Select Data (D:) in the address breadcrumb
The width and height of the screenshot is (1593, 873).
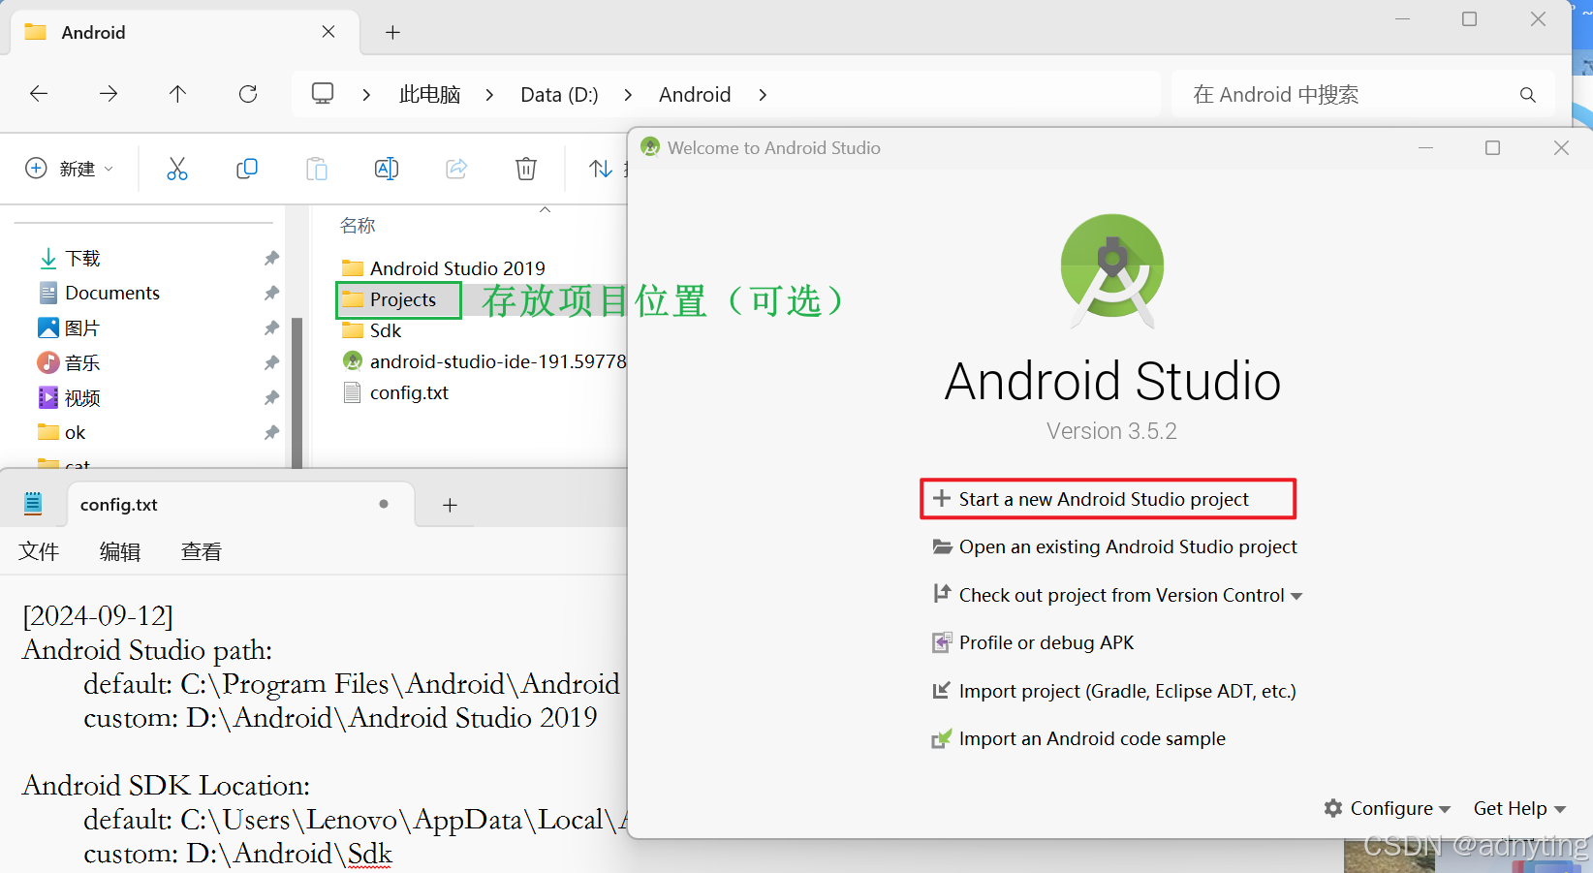pos(559,94)
